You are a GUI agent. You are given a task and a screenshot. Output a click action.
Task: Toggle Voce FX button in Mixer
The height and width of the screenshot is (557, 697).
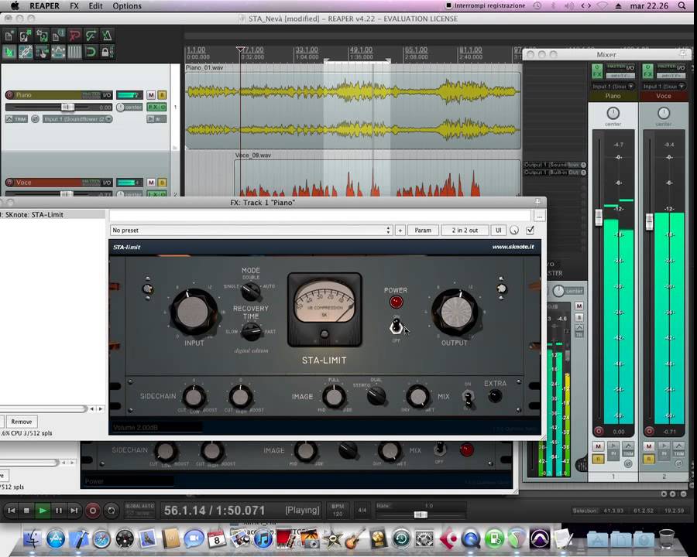[x=647, y=71]
